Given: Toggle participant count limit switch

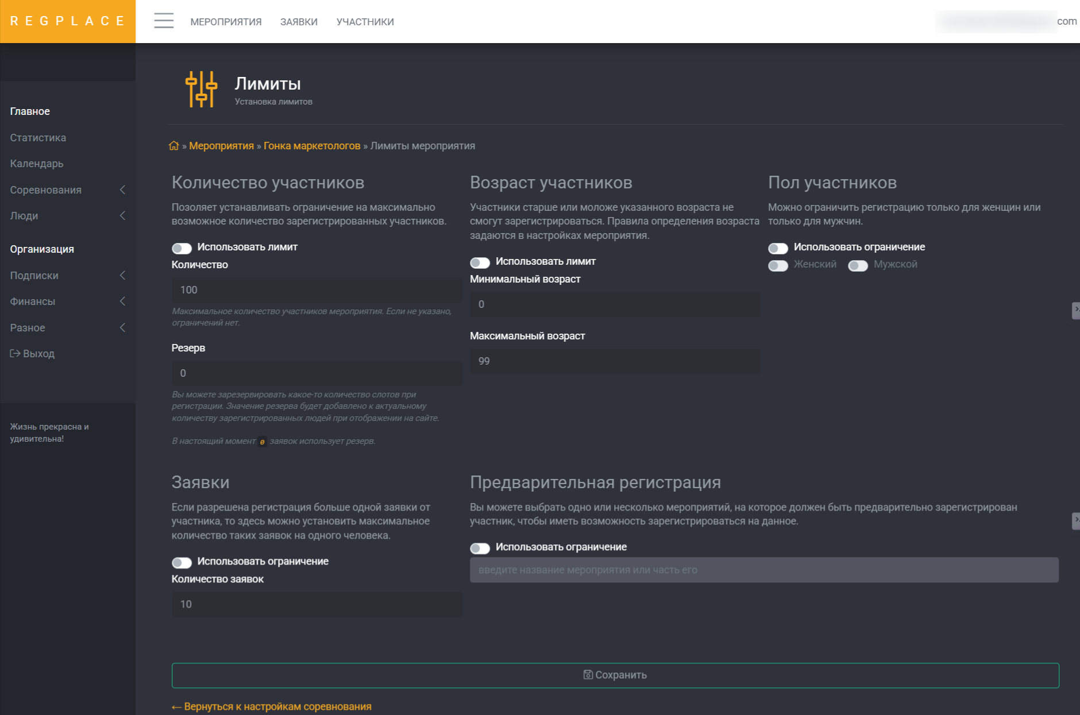Looking at the screenshot, I should [x=182, y=248].
